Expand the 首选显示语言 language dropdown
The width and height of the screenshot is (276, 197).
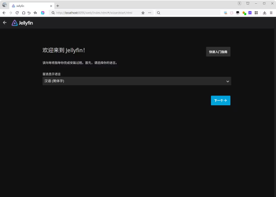(137, 81)
